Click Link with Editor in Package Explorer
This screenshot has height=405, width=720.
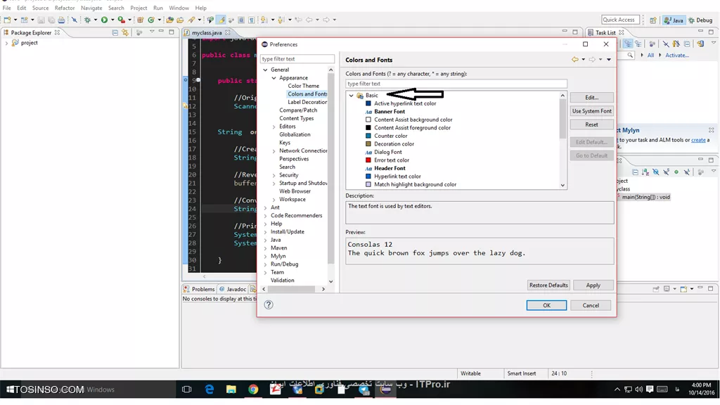(x=125, y=32)
